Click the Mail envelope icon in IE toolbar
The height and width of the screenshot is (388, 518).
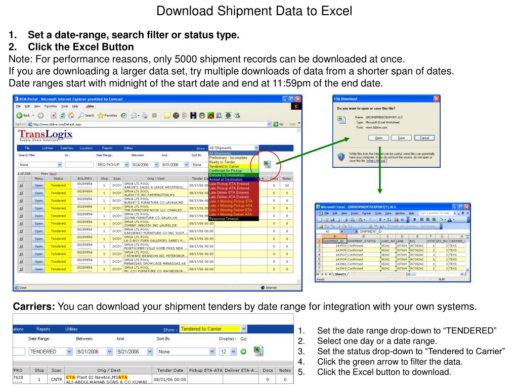coord(134,116)
